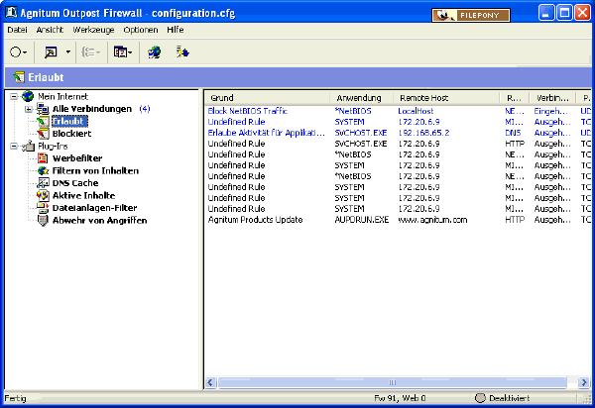Screen dimensions: 595x408
Task: Select the Blockiert tree item
Action: 71,134
